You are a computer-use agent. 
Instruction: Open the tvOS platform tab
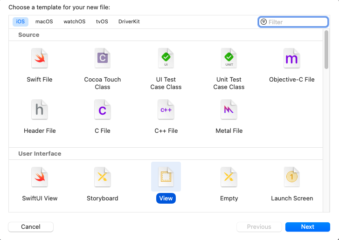tap(102, 22)
